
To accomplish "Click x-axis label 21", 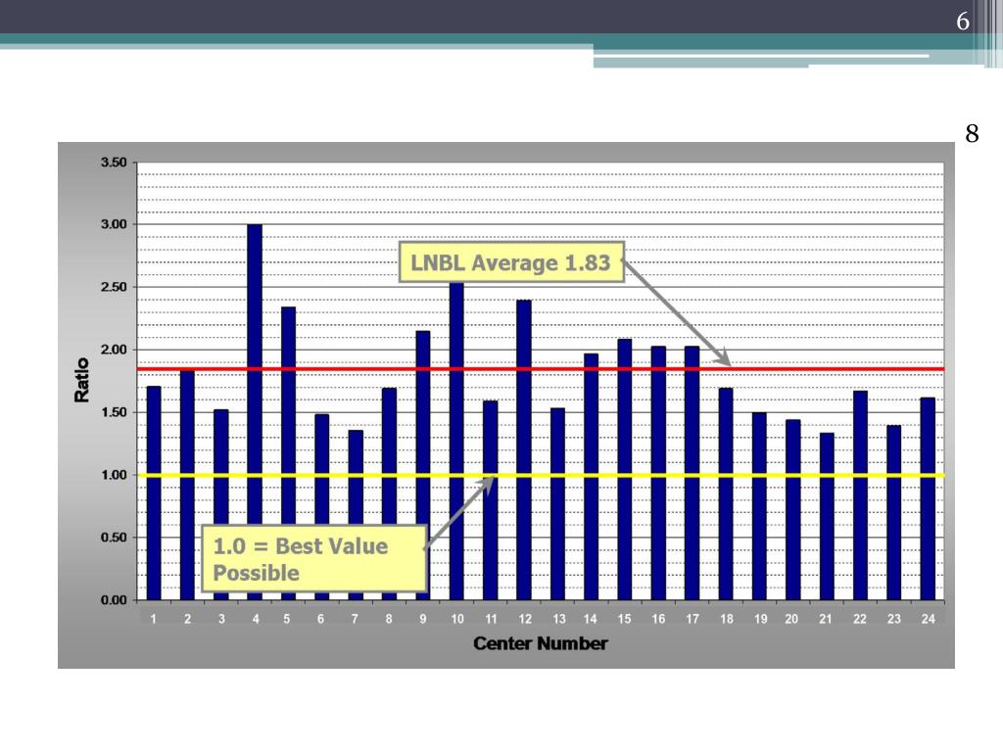I will (826, 619).
